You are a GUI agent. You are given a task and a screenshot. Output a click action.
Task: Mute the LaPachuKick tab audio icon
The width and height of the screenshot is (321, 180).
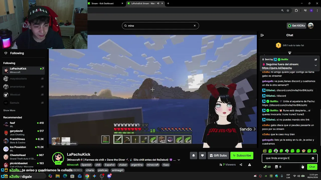[x=158, y=3]
